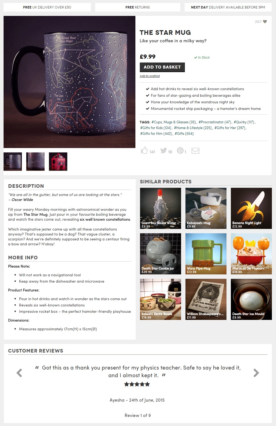
Task: Open the #Cups, Mugs & Glasses tag
Action: (174, 122)
